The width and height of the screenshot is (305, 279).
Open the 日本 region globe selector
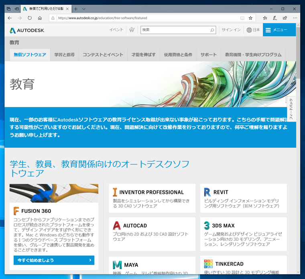pyautogui.click(x=253, y=30)
